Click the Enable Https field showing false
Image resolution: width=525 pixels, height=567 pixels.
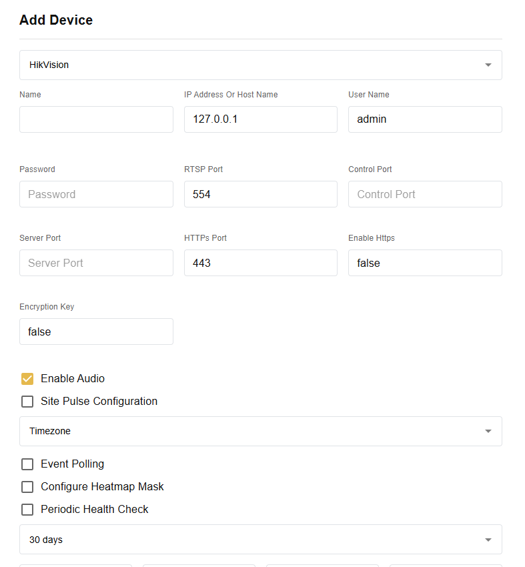425,263
